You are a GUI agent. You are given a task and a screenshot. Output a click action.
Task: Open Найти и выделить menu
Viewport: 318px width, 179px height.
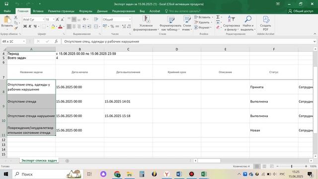pyautogui.click(x=248, y=23)
